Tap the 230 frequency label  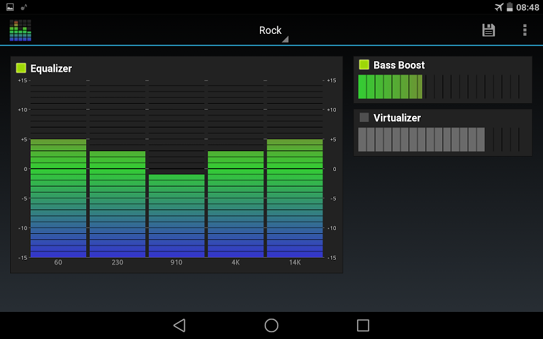tap(117, 262)
